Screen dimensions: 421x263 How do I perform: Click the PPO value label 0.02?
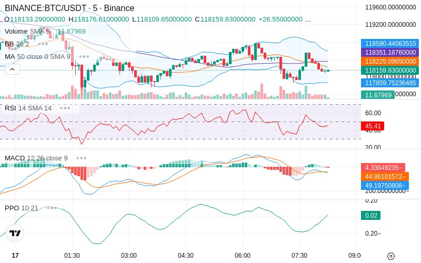pyautogui.click(x=371, y=216)
